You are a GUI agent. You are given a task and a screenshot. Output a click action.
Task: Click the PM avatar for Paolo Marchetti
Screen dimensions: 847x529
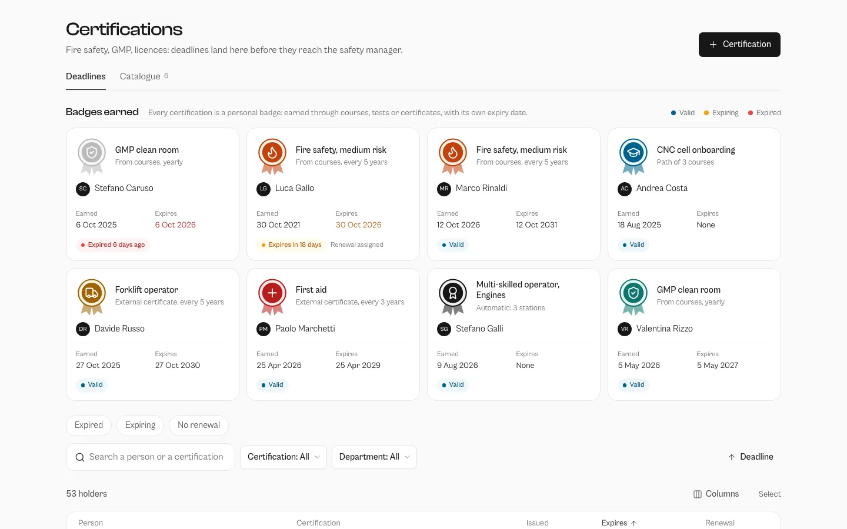(264, 329)
